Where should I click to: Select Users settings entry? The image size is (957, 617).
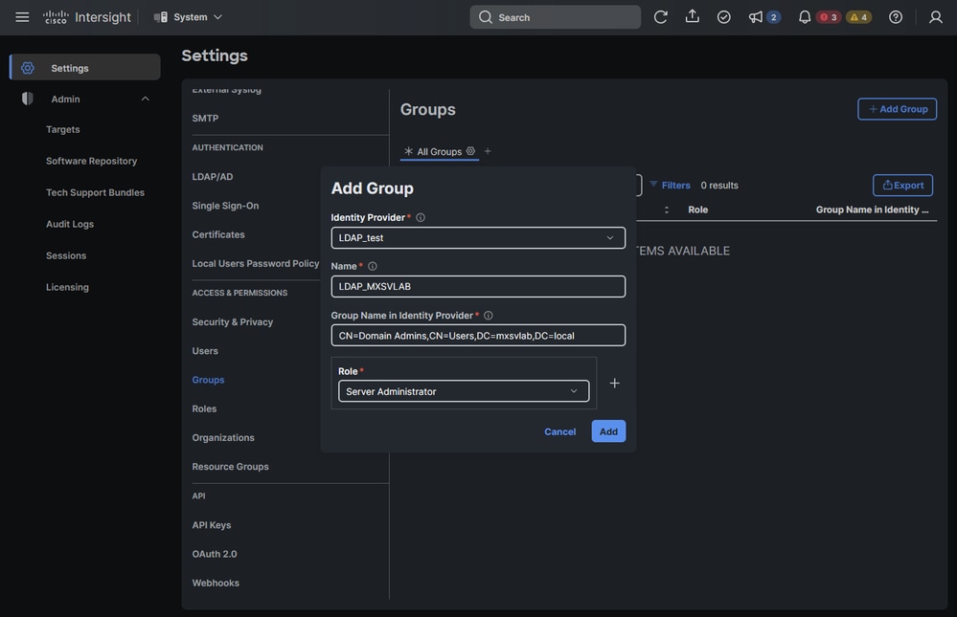205,351
